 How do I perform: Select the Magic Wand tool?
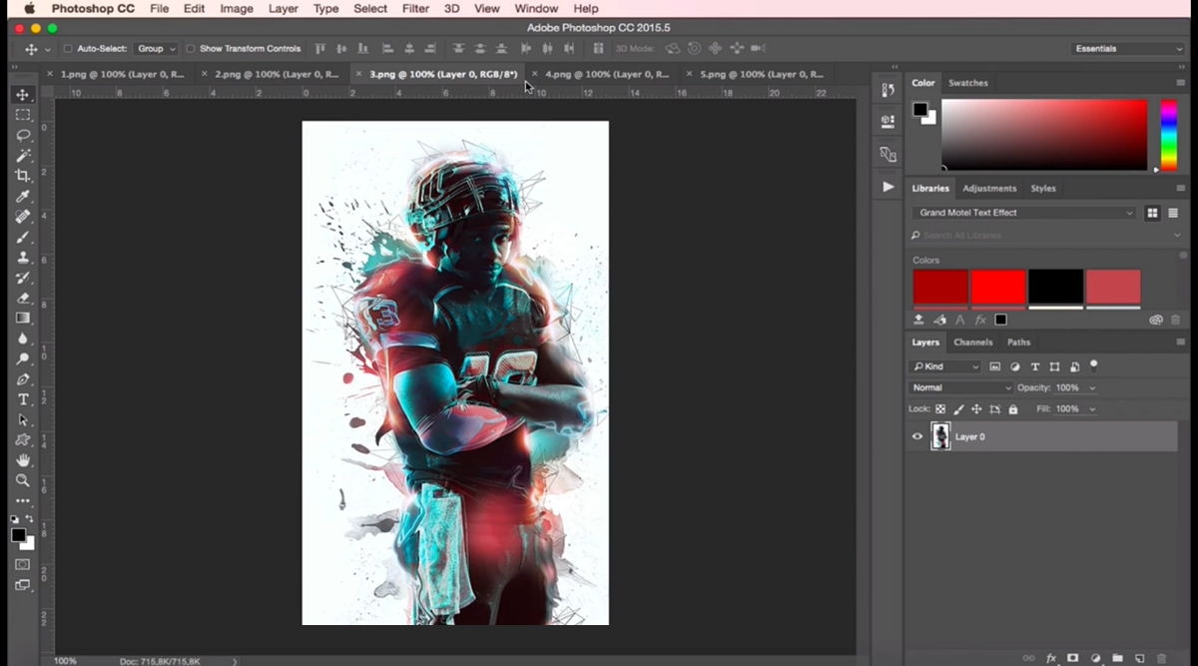[x=22, y=156]
